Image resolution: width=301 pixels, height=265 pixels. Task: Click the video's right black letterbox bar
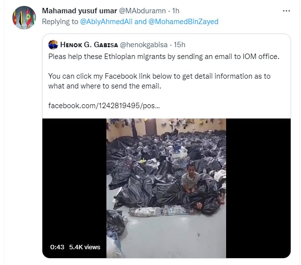258,187
